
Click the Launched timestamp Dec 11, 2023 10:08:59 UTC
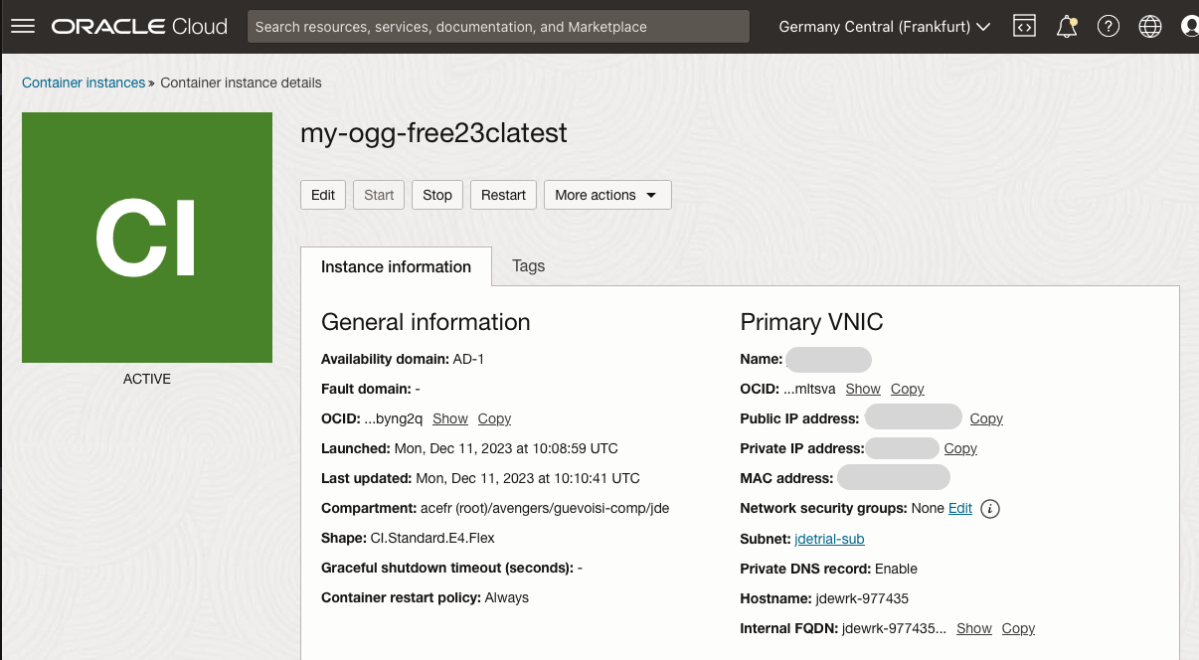(x=506, y=448)
